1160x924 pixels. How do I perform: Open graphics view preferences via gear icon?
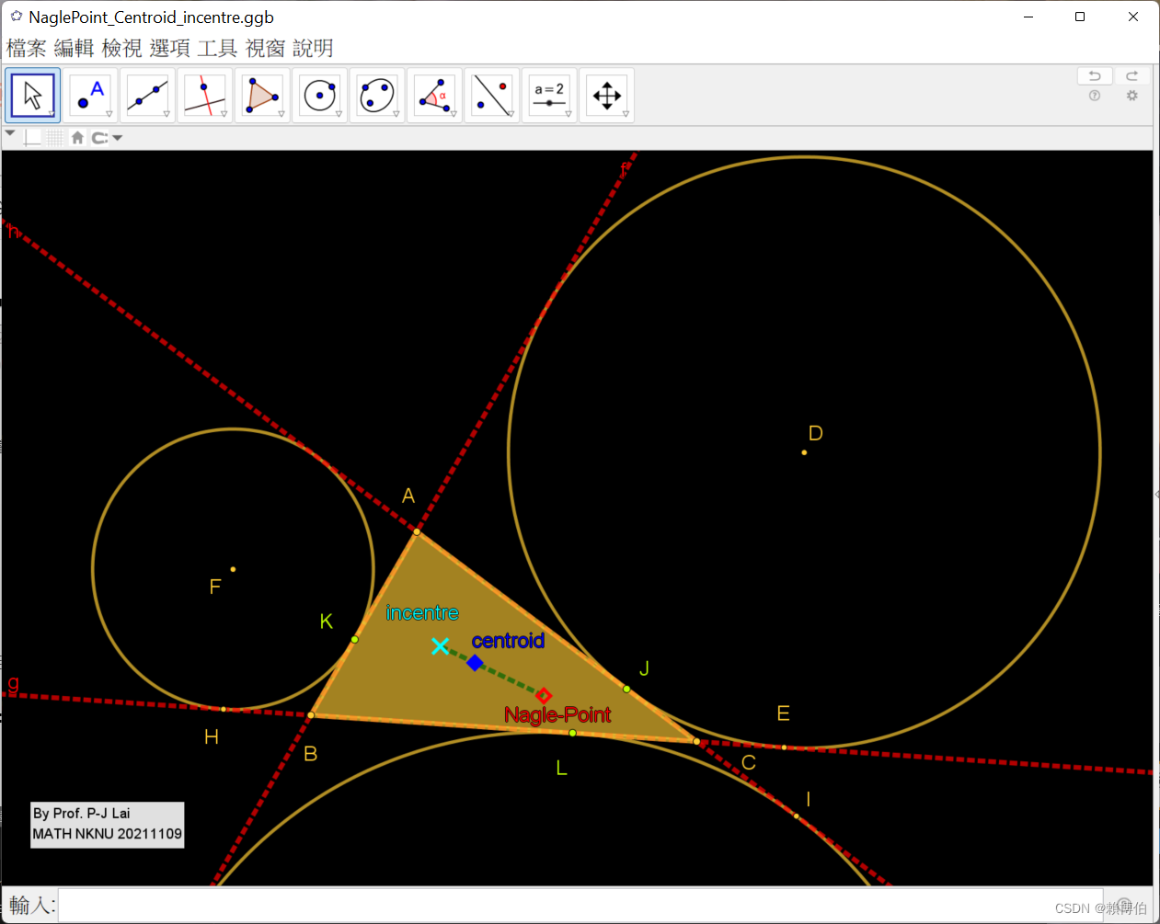[1132, 96]
